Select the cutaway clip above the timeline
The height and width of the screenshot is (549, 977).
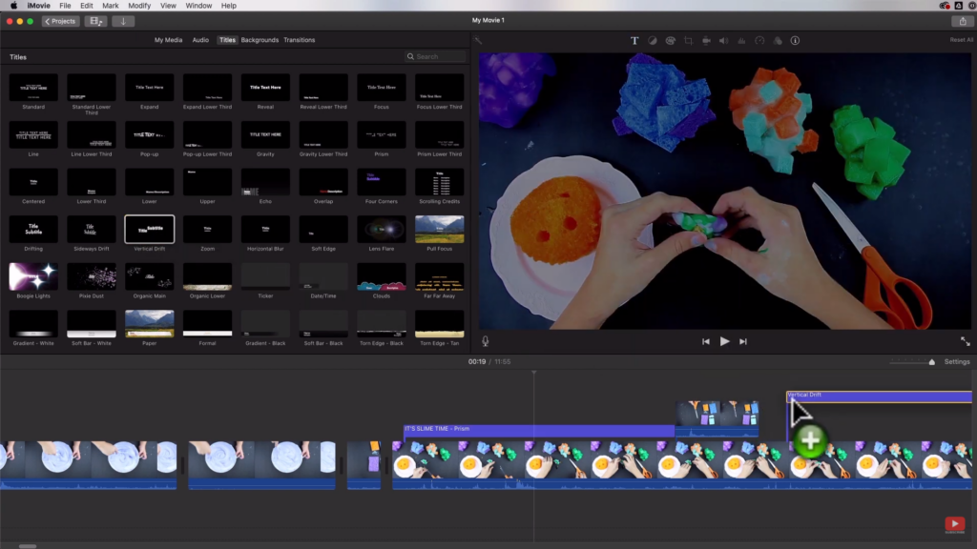[x=717, y=418]
